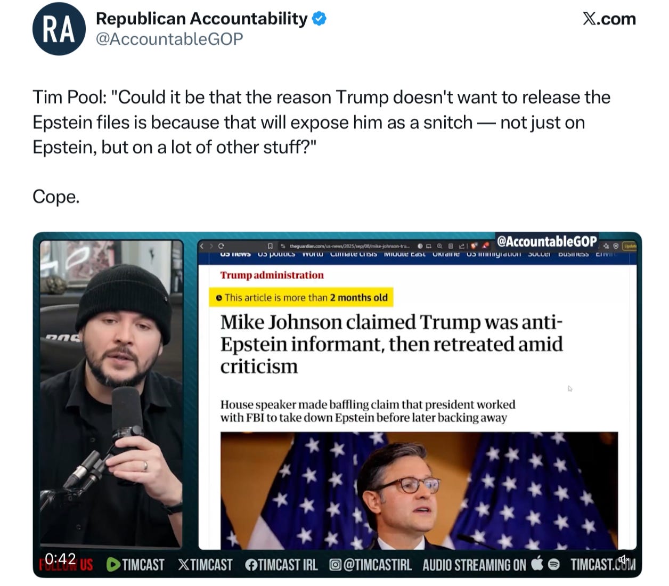The width and height of the screenshot is (669, 586).
Task: Select the Ukraine nav item
Action: click(x=446, y=254)
